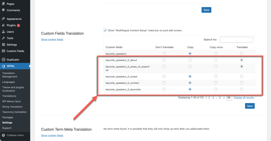Open the results per page selector

click(x=229, y=98)
